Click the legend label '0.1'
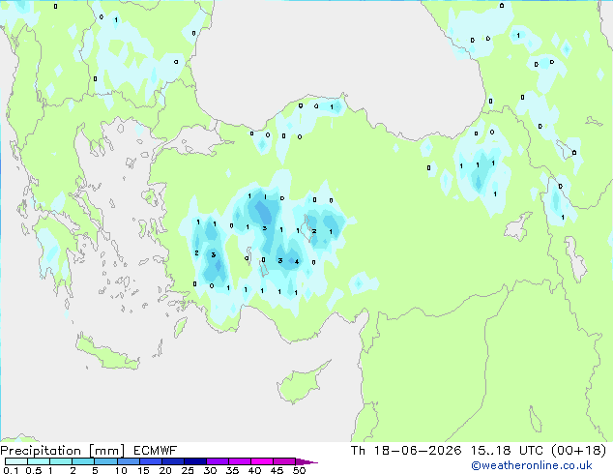 [11, 470]
